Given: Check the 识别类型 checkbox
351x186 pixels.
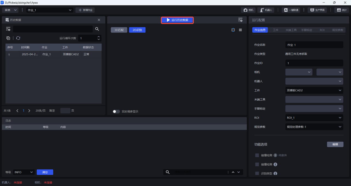Looking at the screenshot, I should [x=257, y=173].
